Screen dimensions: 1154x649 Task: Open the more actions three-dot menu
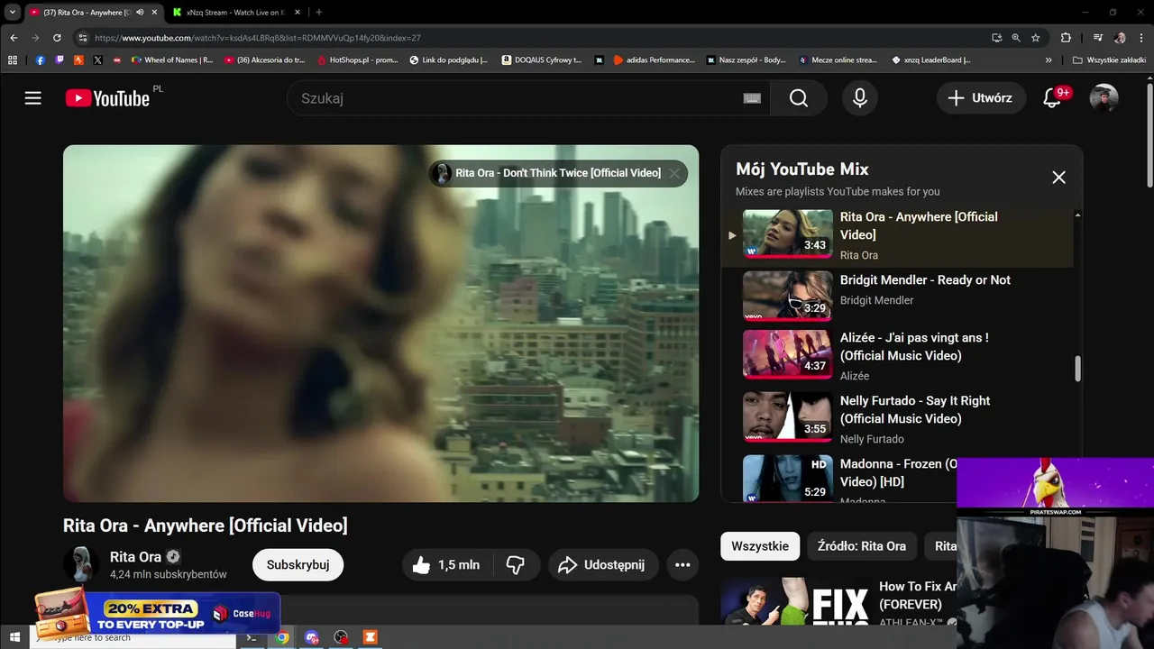click(x=682, y=565)
